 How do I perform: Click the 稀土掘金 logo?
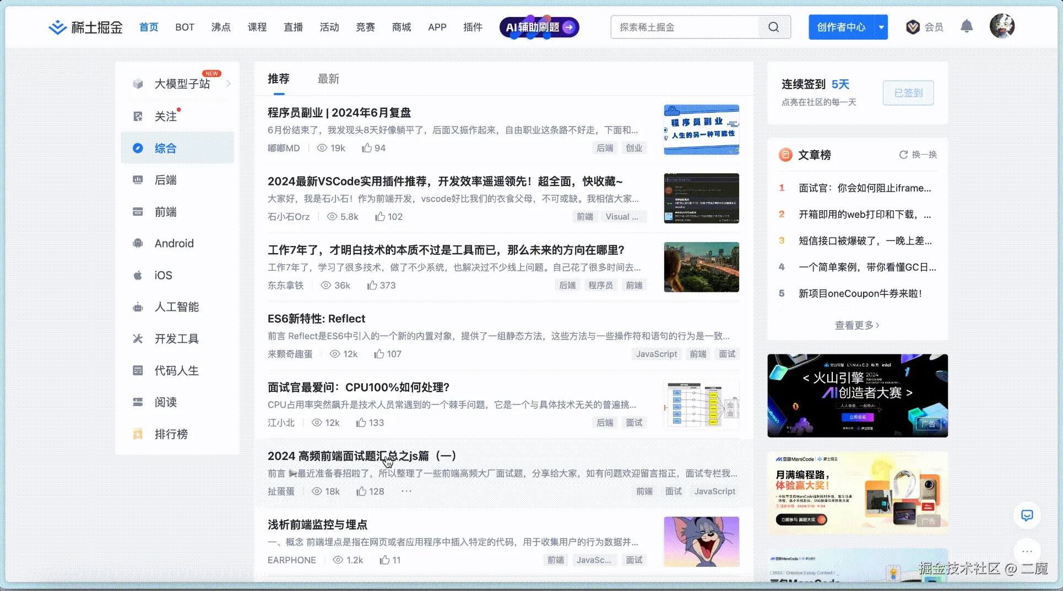coord(85,26)
